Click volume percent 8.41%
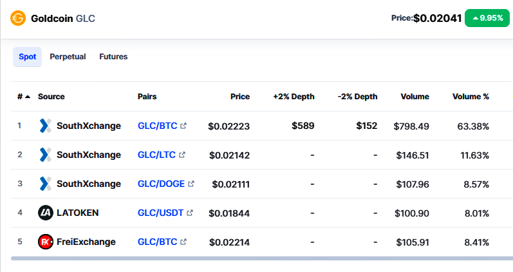 tap(477, 242)
